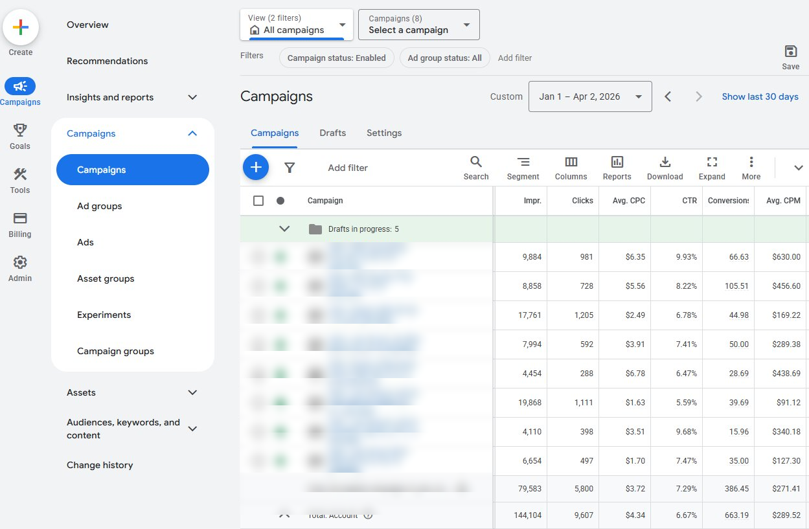
Task: Open the new campaign creation plus button
Action: click(x=255, y=166)
